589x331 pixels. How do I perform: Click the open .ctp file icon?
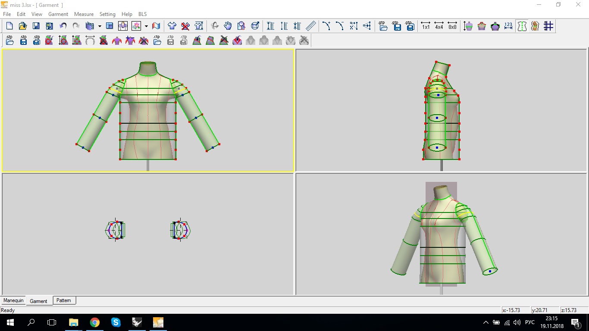(157, 41)
